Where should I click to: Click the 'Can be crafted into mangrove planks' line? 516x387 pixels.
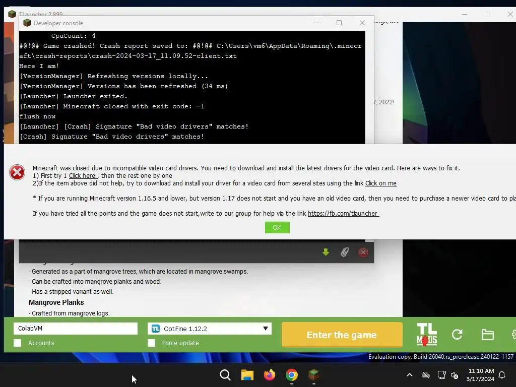coord(95,282)
